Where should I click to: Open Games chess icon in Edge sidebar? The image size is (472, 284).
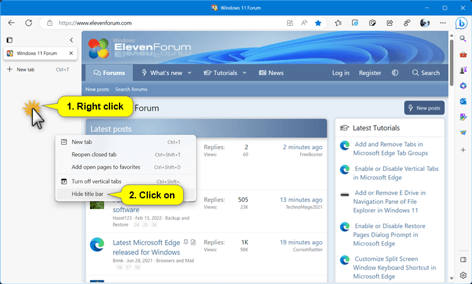[x=463, y=70]
